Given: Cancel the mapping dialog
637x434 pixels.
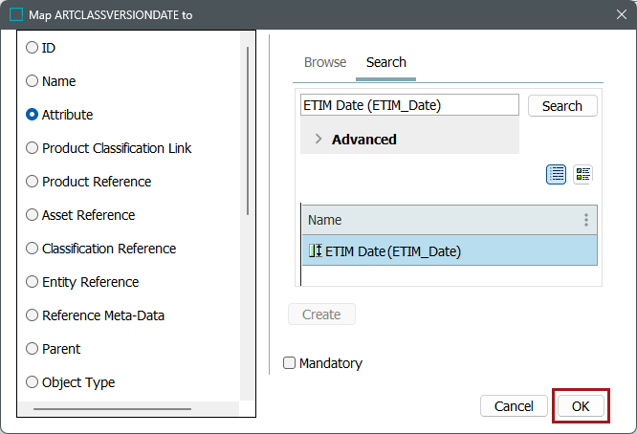Looking at the screenshot, I should pos(514,406).
